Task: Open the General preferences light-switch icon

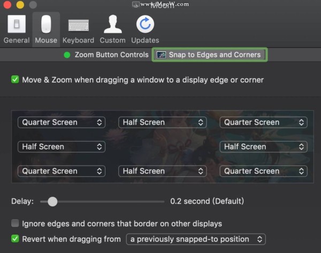Action: point(17,24)
